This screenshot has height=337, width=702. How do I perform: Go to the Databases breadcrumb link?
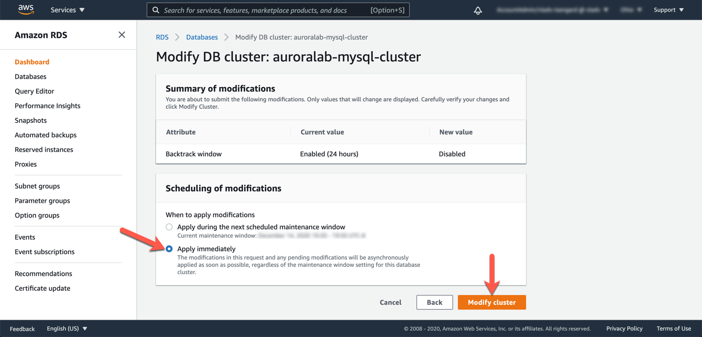pos(202,37)
